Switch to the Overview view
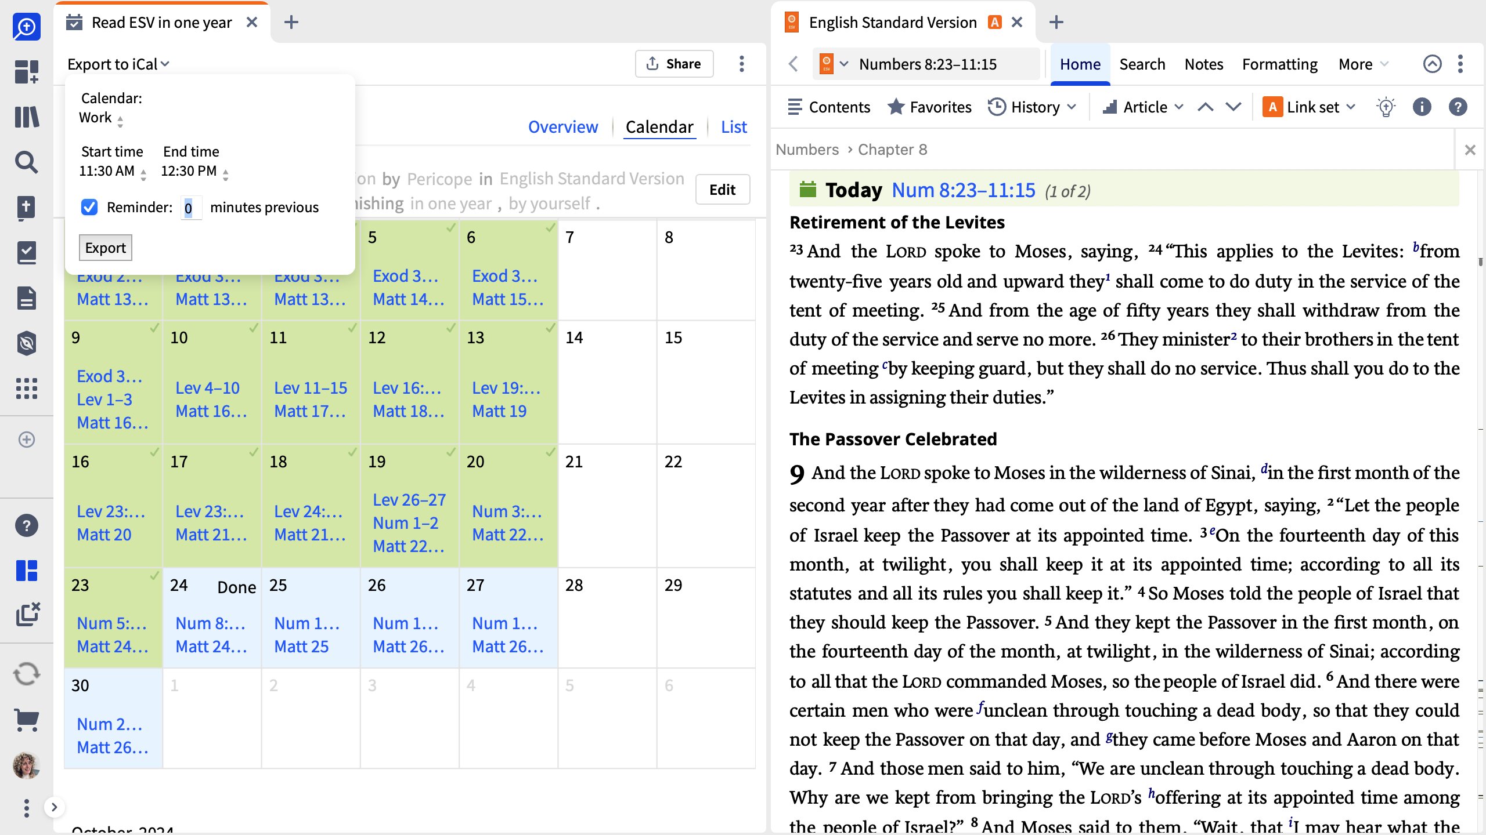The width and height of the screenshot is (1486, 835). pos(562,127)
